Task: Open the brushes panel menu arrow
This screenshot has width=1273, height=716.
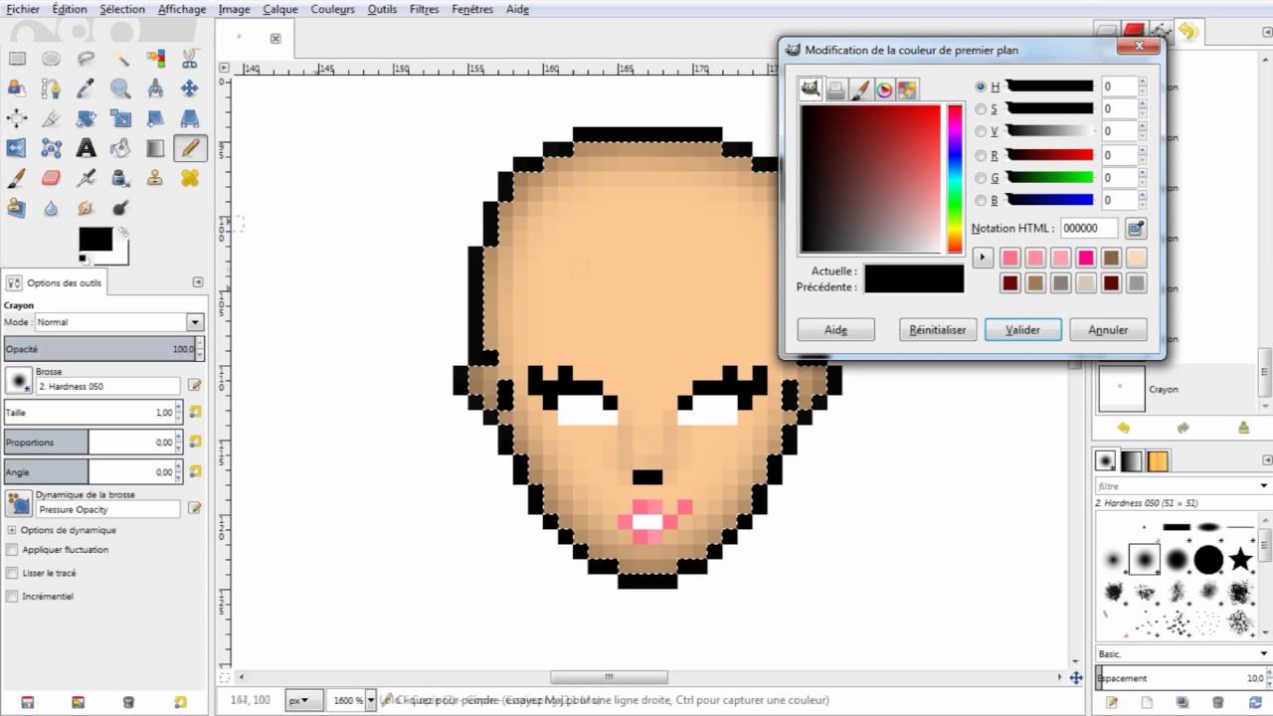Action: (1267, 460)
